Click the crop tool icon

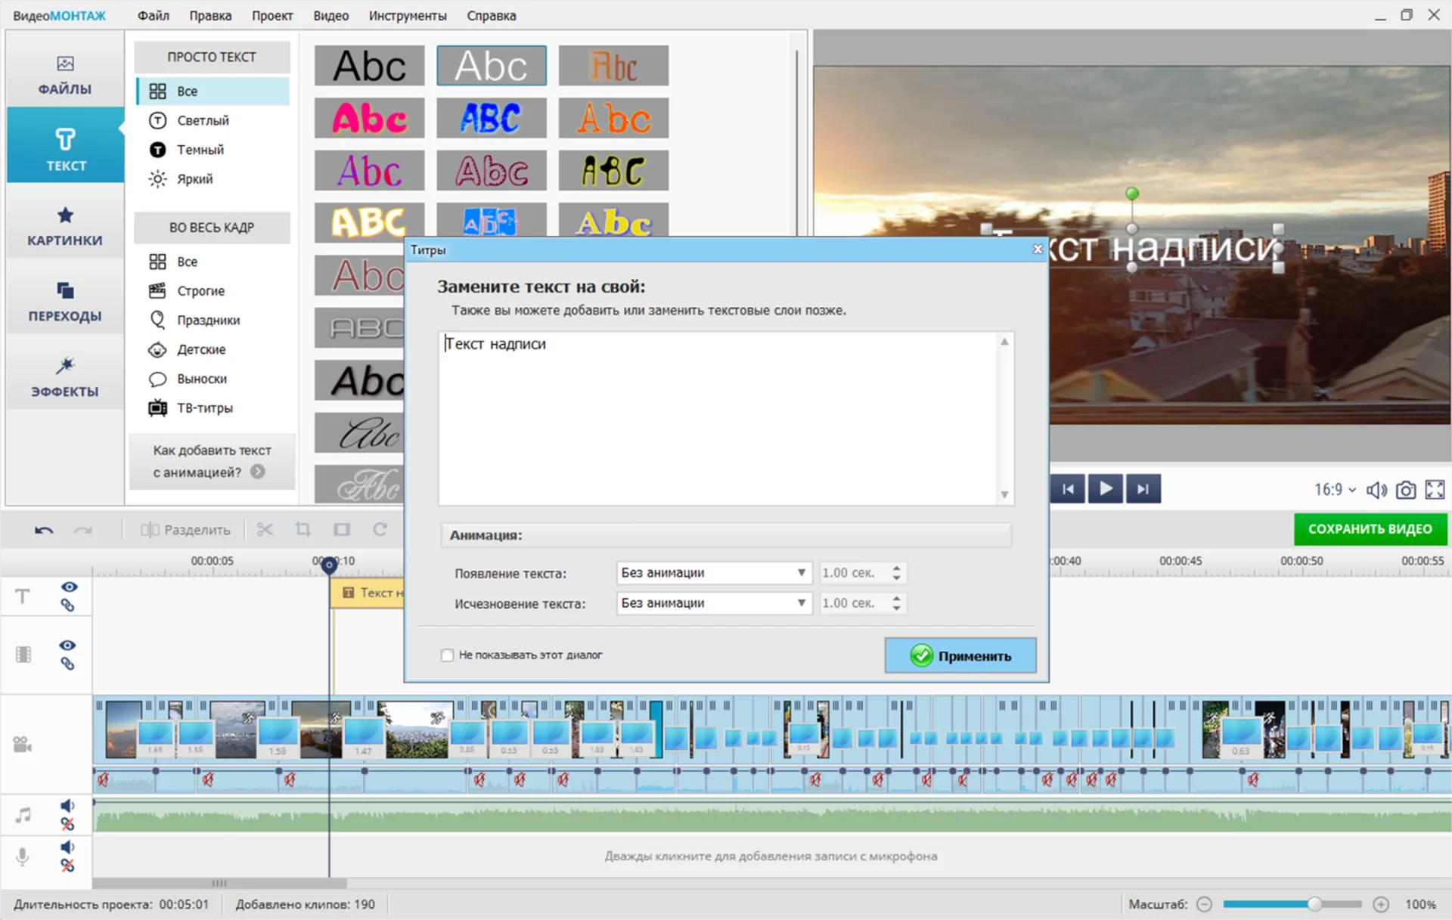[303, 530]
